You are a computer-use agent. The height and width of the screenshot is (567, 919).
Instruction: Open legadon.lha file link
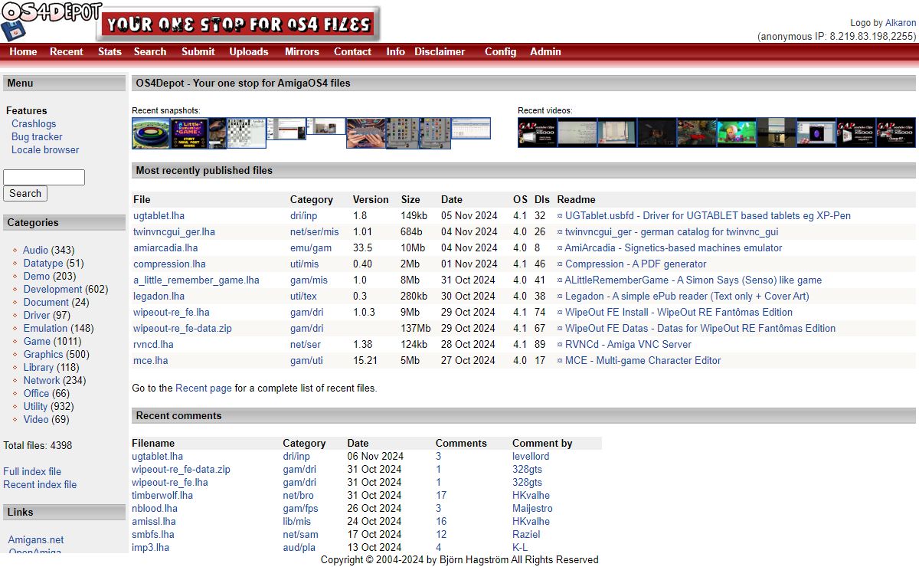point(159,296)
